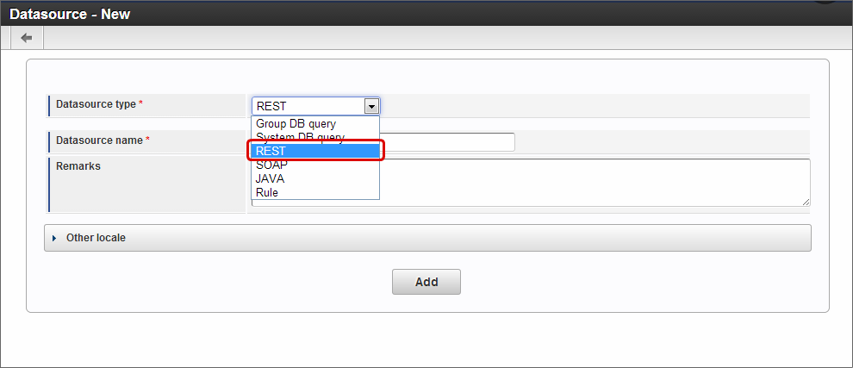Click the Remarks field label
Viewport: 853px width, 368px height.
tap(78, 166)
